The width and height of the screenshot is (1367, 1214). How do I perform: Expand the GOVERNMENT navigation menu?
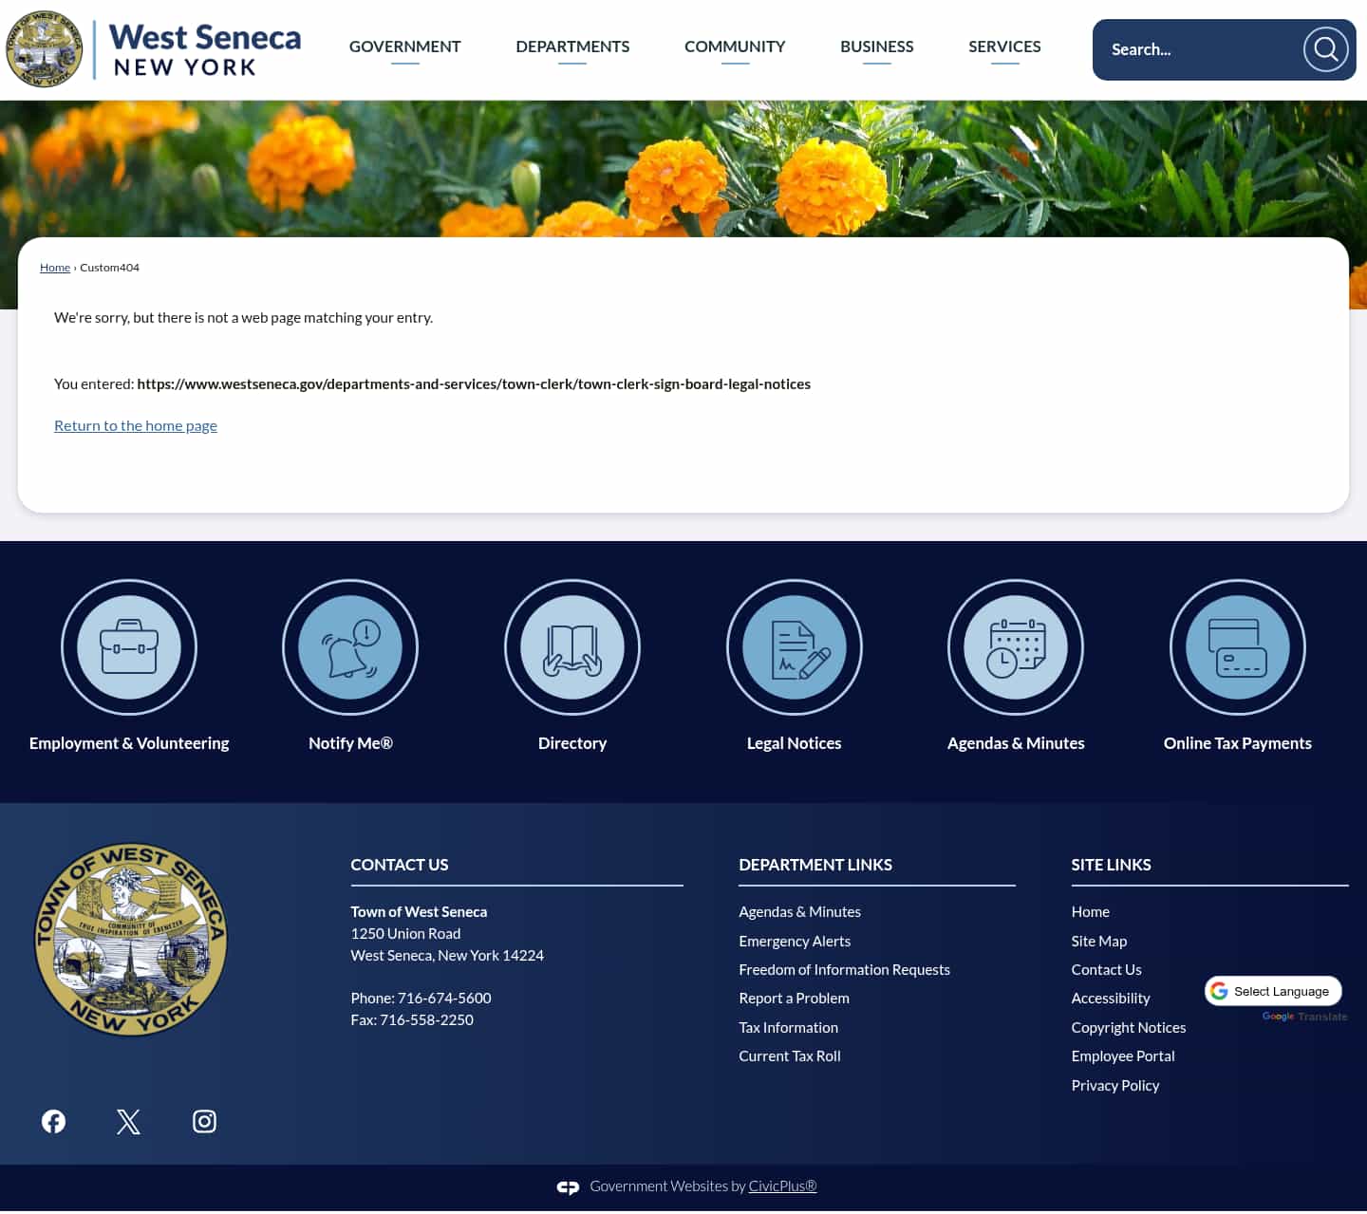point(405,46)
